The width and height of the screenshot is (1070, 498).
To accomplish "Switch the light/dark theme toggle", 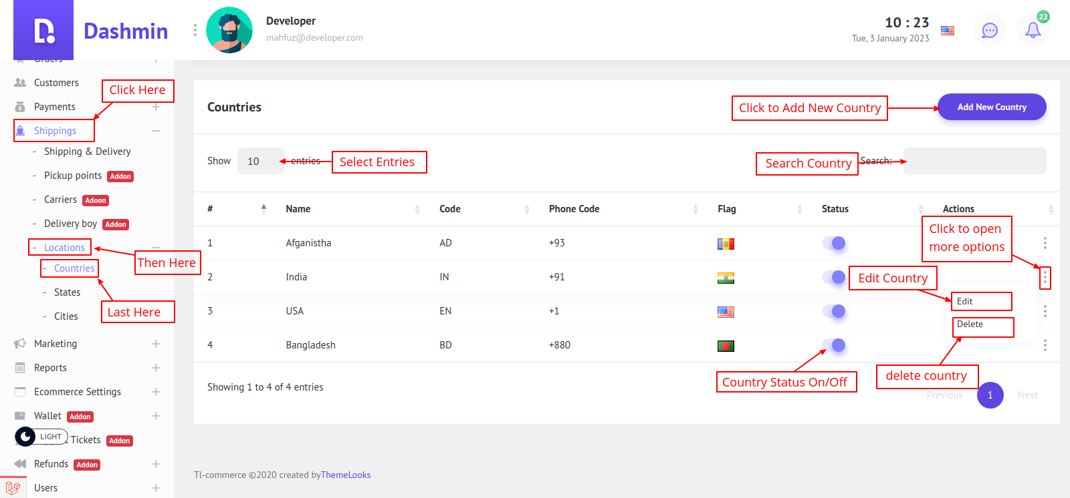I will [x=25, y=437].
